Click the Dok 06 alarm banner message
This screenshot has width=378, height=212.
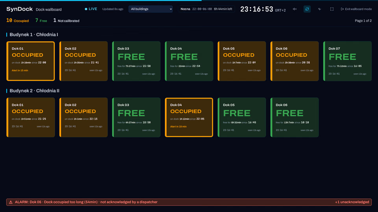point(86,202)
